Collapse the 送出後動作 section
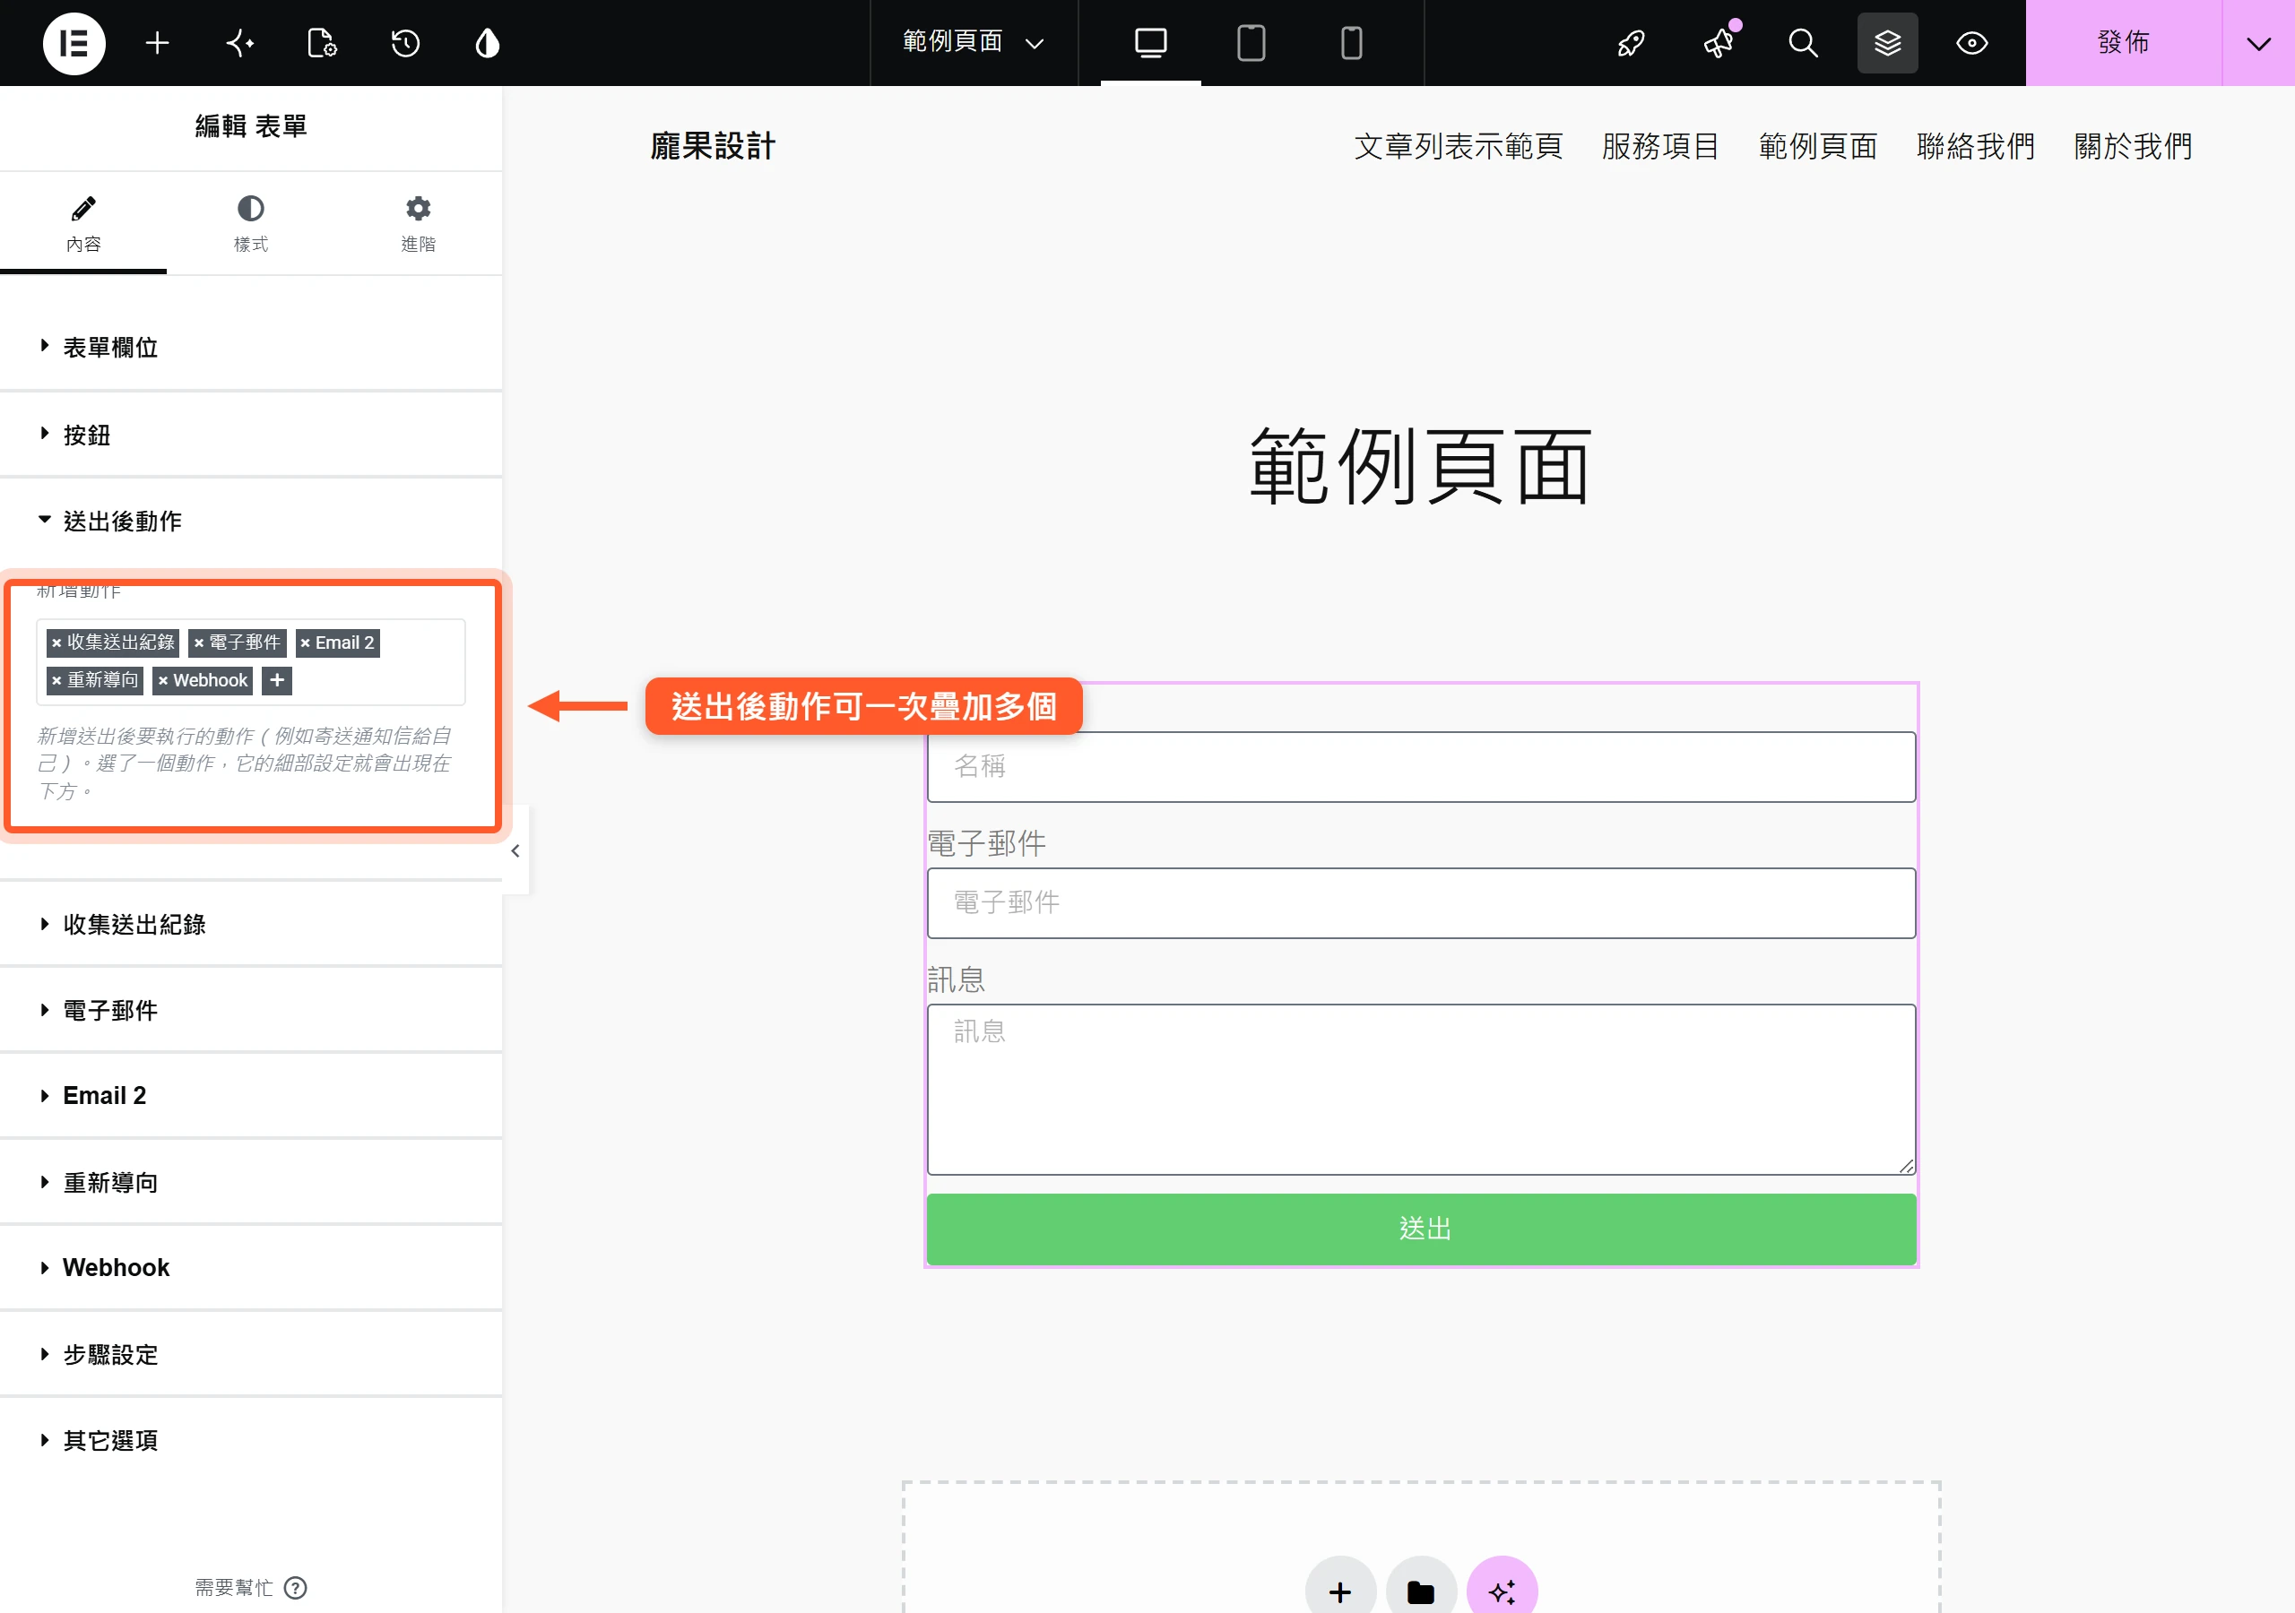The image size is (2295, 1613). (251, 521)
